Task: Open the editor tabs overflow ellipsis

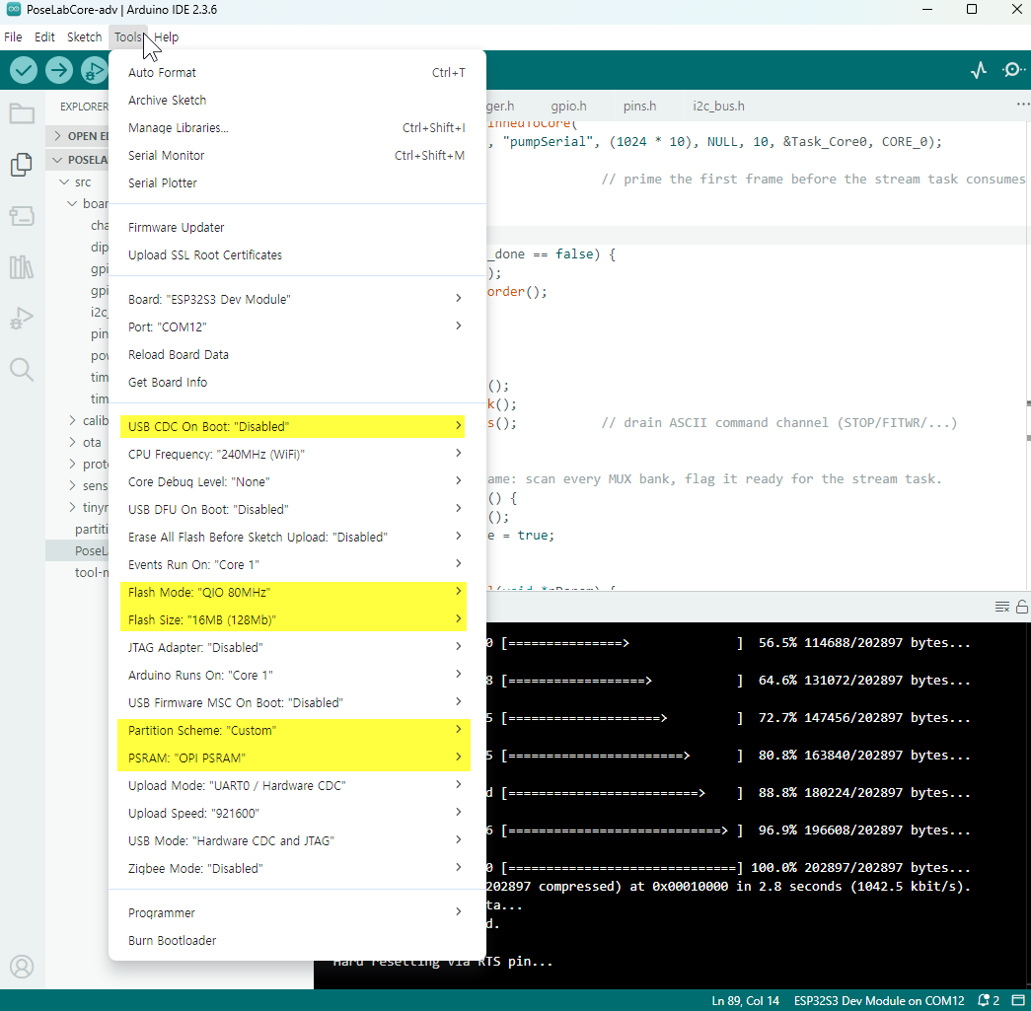Action: click(x=1022, y=105)
